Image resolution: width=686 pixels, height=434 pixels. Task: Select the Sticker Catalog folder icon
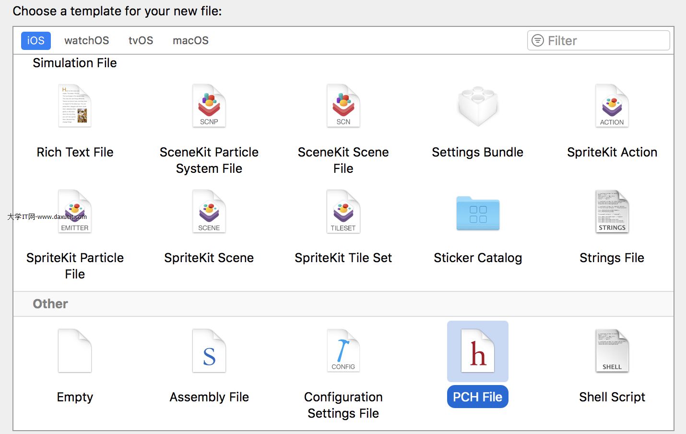click(x=478, y=213)
